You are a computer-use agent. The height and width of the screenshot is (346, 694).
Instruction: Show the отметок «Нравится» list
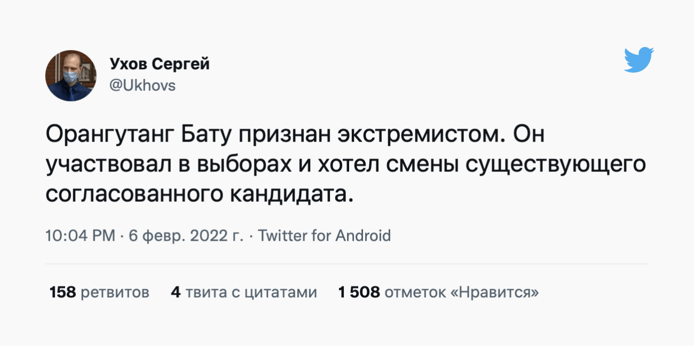tap(461, 293)
